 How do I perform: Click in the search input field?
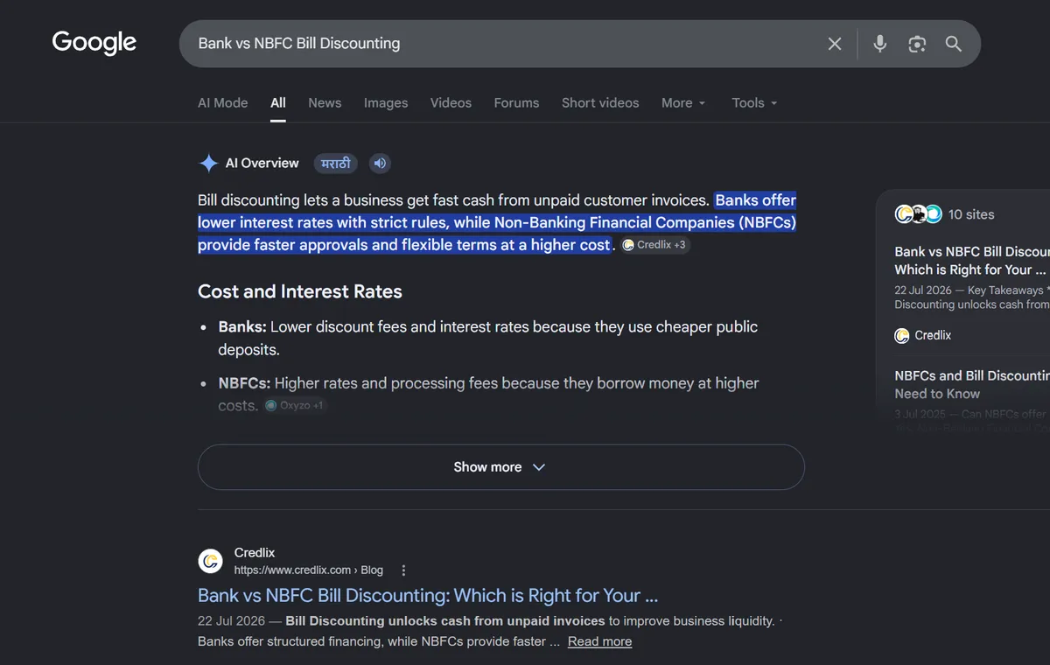[x=499, y=44]
